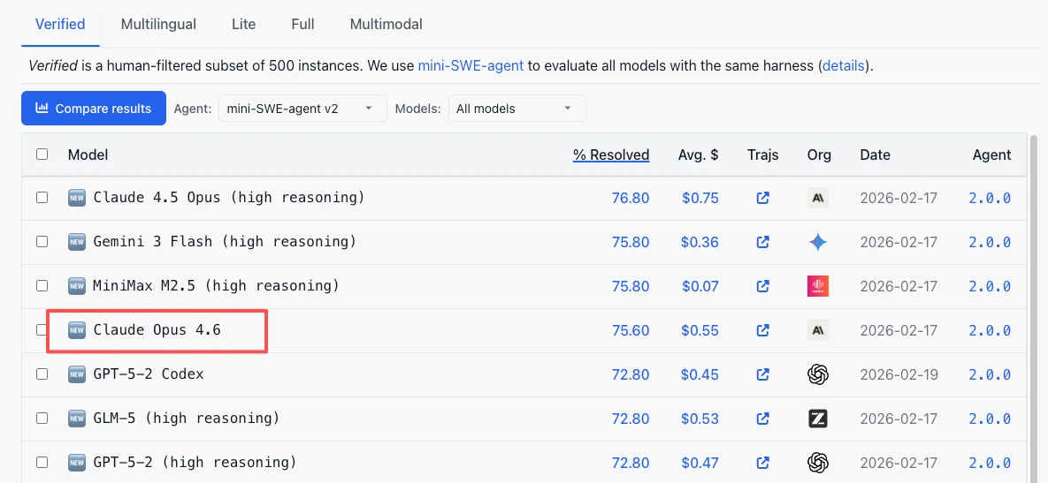The height and width of the screenshot is (483, 1048).
Task: Click the table's vertical scrollbar
Action: pos(1036,307)
